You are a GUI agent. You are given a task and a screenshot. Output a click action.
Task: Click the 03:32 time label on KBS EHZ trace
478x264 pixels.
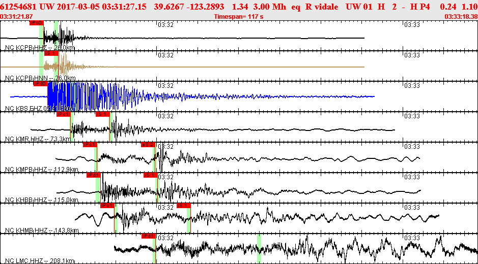pyautogui.click(x=165, y=86)
